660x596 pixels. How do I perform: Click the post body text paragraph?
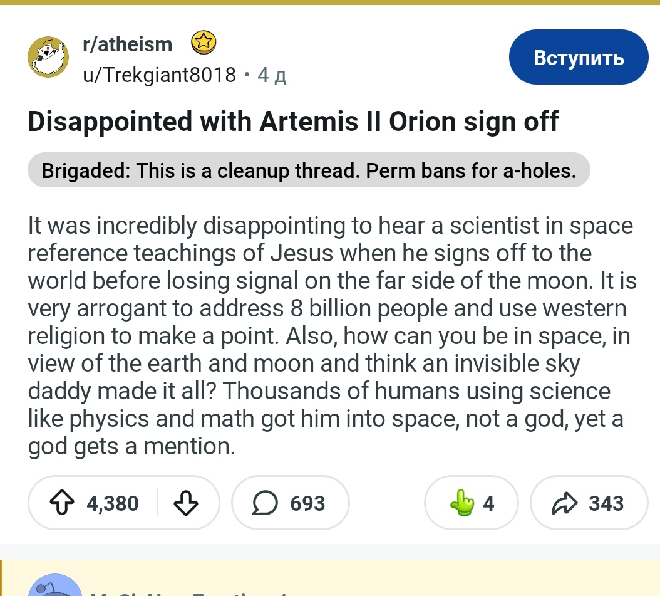click(x=332, y=336)
